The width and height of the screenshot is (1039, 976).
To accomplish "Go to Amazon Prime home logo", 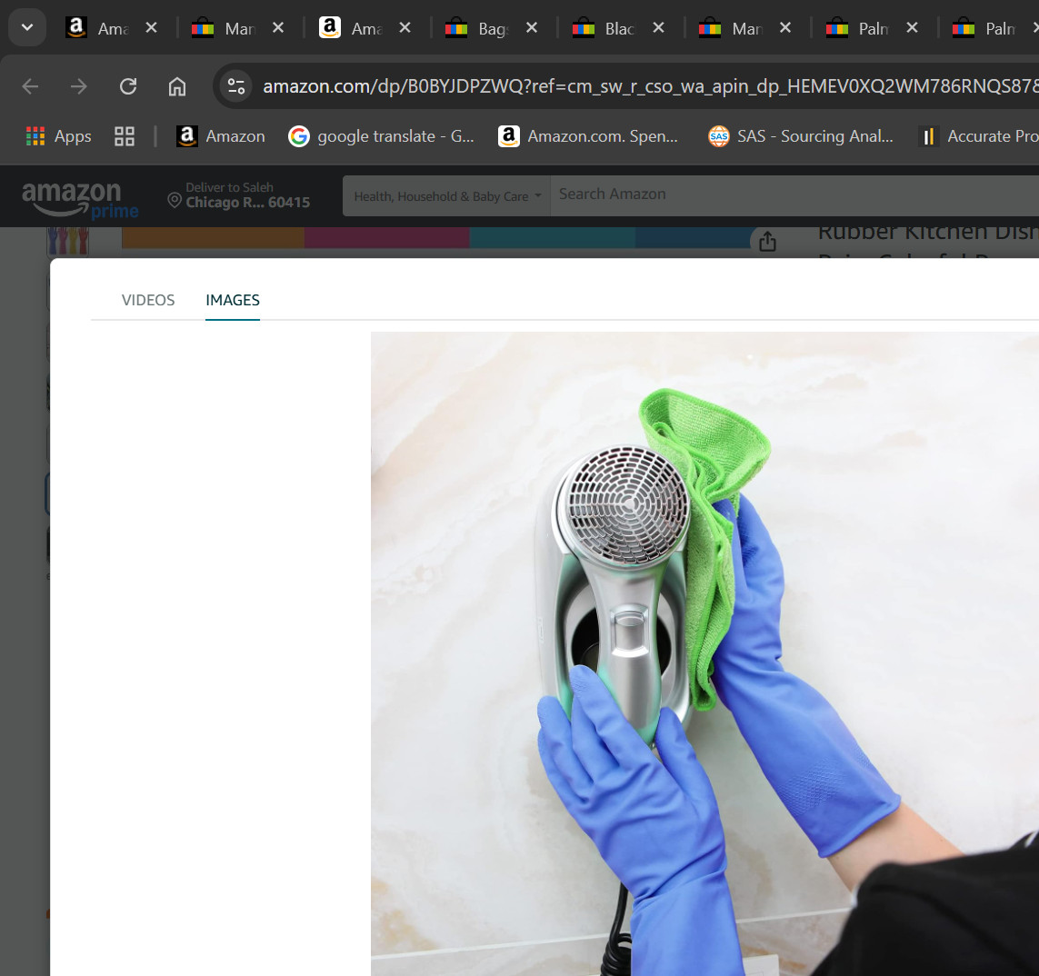I will (79, 199).
